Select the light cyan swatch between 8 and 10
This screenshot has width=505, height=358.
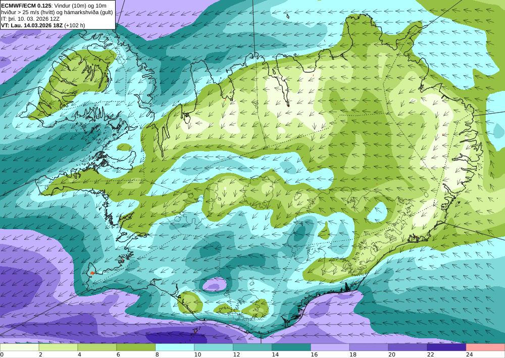click(175, 347)
